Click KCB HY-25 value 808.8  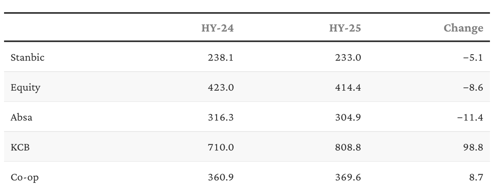point(347,147)
